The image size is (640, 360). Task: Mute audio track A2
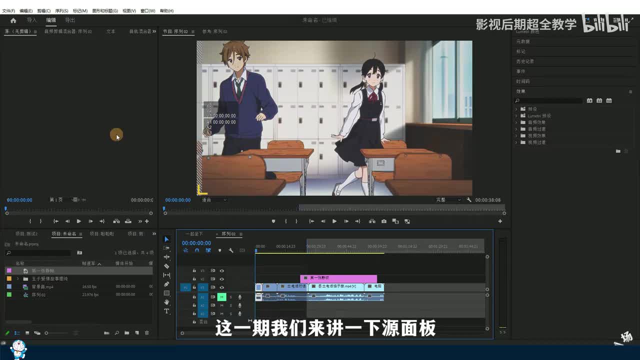(x=221, y=305)
